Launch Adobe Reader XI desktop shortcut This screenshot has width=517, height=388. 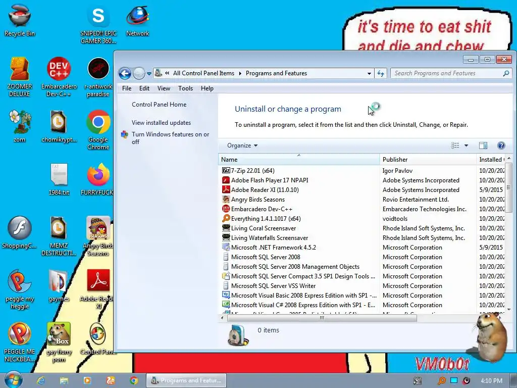[98, 289]
